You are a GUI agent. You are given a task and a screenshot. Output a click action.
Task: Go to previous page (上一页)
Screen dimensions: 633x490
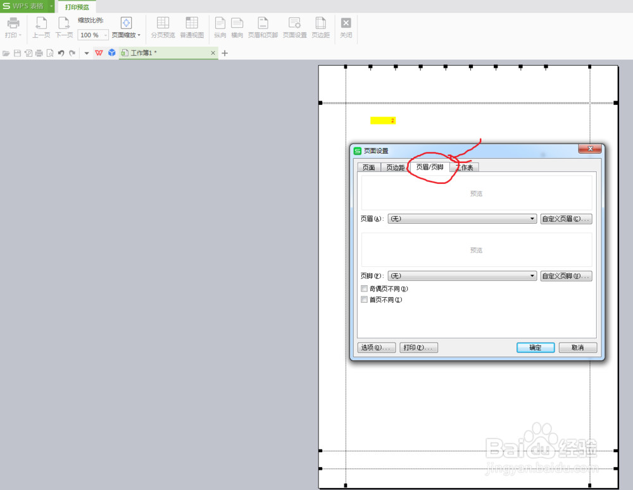click(41, 27)
